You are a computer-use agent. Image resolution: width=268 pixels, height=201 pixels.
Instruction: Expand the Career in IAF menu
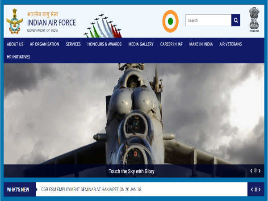click(x=172, y=44)
